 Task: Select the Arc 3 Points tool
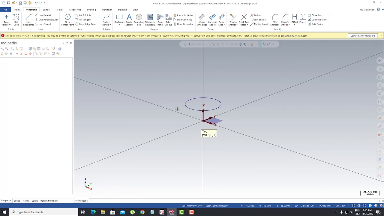(83, 15)
